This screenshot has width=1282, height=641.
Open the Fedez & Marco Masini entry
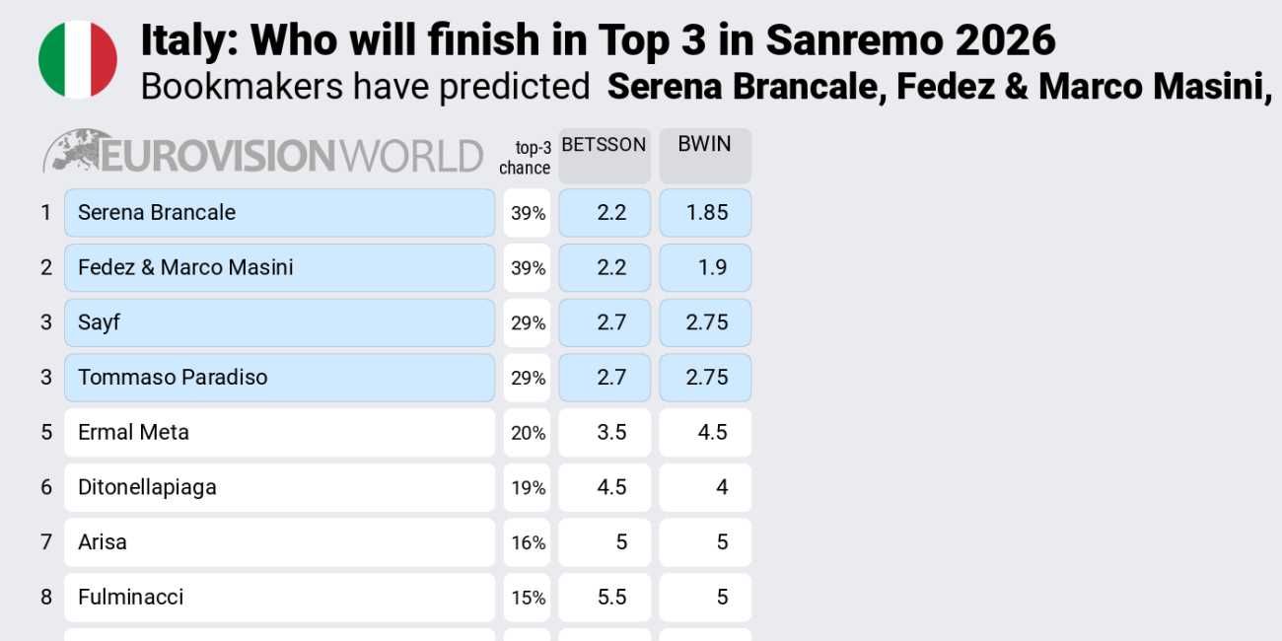[x=279, y=268]
